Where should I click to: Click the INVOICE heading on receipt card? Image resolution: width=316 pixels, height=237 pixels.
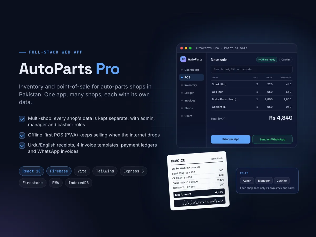[178, 161]
